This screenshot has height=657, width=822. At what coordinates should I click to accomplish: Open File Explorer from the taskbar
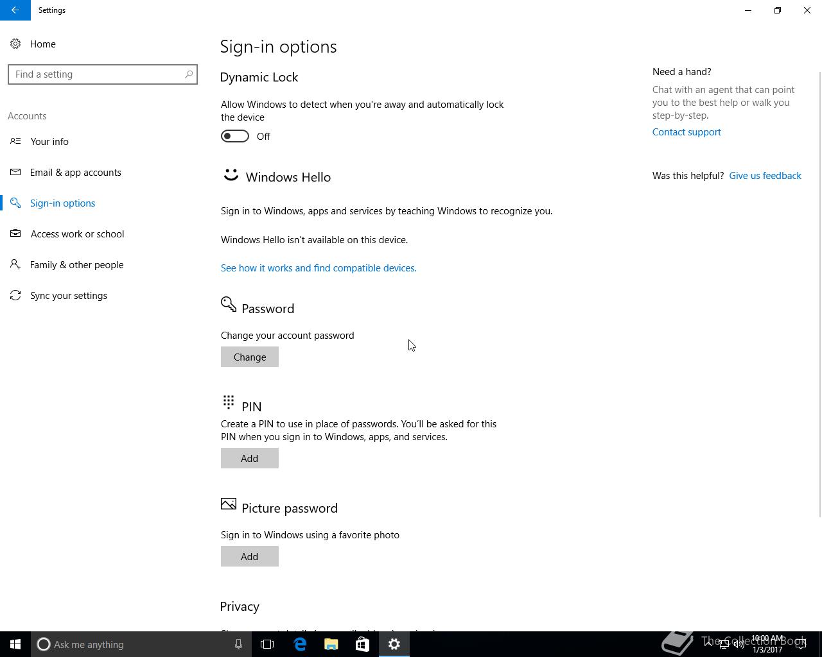coord(331,644)
